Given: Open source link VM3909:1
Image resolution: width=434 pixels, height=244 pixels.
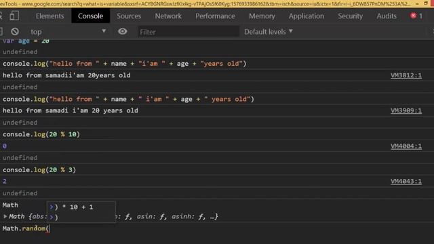Looking at the screenshot, I should click(x=406, y=110).
